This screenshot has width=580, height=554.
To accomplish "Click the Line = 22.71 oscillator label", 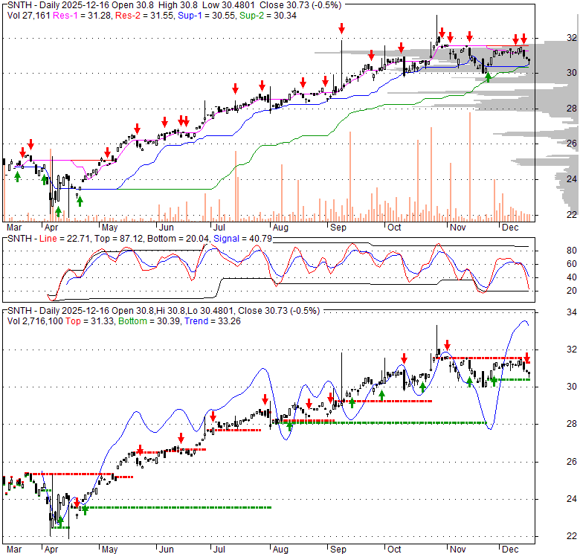I will point(65,239).
